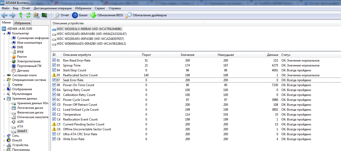The width and height of the screenshot is (341, 151).
Task: Click the green BIOS updates arrow icon
Action: coord(93,15)
